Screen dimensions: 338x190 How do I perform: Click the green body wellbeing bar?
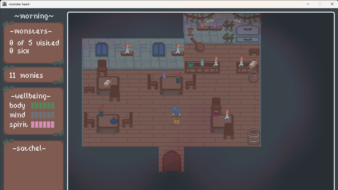click(43, 106)
